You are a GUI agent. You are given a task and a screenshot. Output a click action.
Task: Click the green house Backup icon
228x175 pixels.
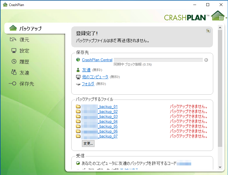pos(13,28)
